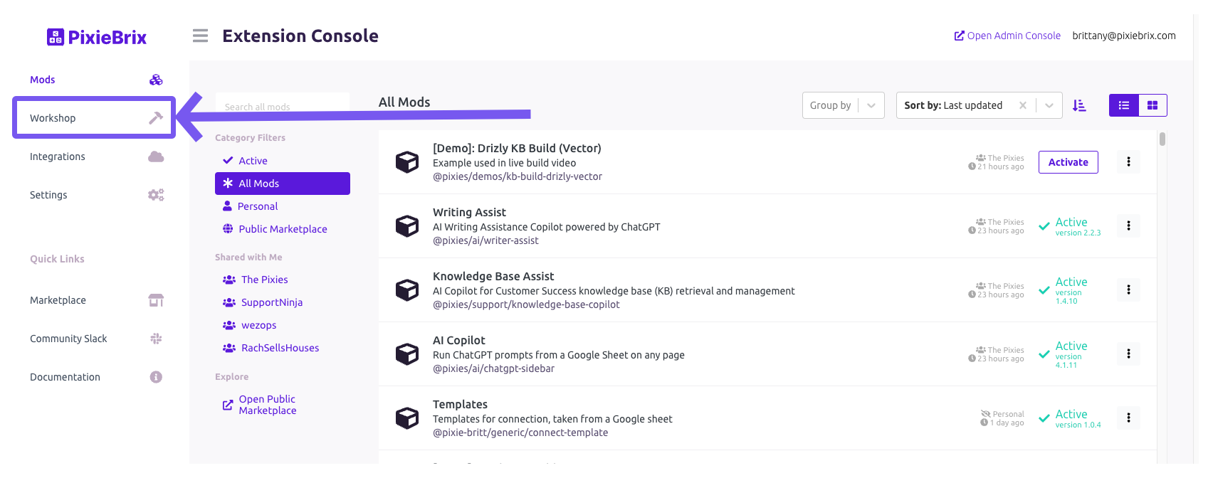Click '@pixies/ai/writer-assist' mod ID text
This screenshot has height=478, width=1213.
pos(485,240)
